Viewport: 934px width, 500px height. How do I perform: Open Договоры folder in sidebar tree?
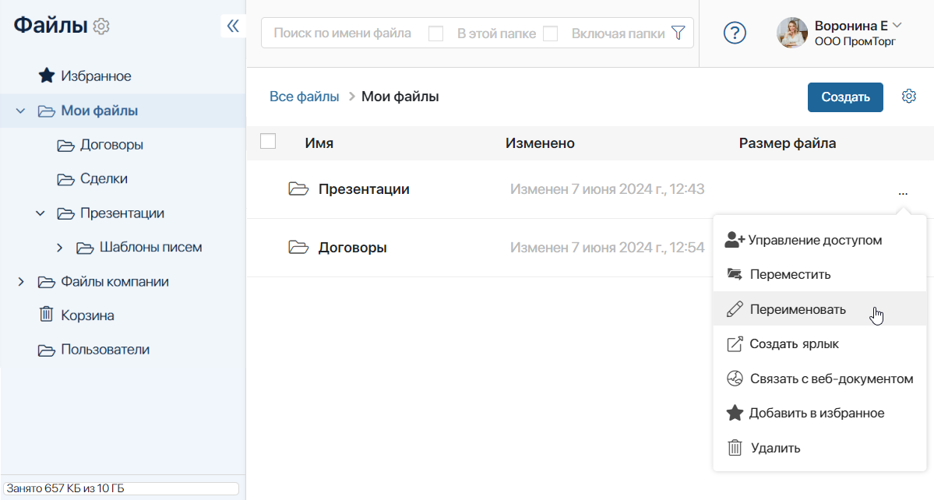click(x=111, y=145)
